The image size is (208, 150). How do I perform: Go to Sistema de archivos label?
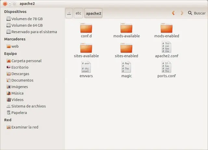click(x=29, y=106)
